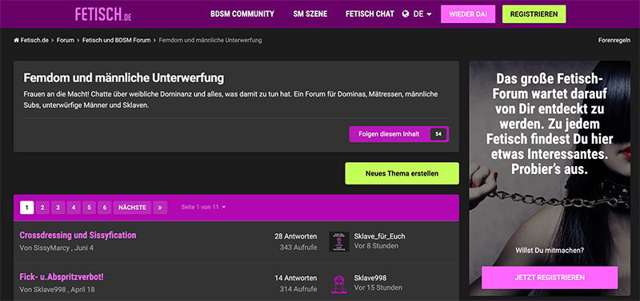Open Sklave_für_Euch avatar thumbnail
Screen dimensions: 640x301
point(338,242)
